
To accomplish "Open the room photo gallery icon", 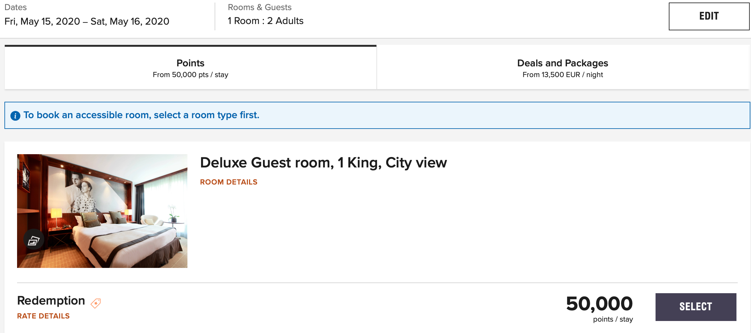I will (x=34, y=241).
